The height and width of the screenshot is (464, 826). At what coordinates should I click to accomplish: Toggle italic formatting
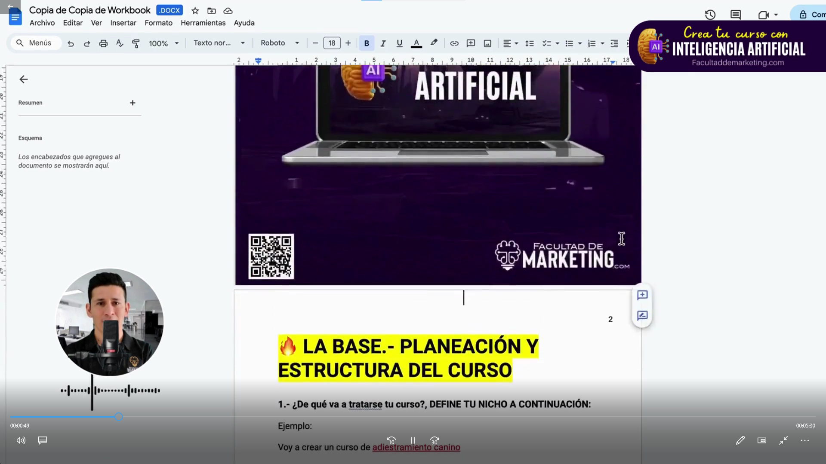pos(383,43)
